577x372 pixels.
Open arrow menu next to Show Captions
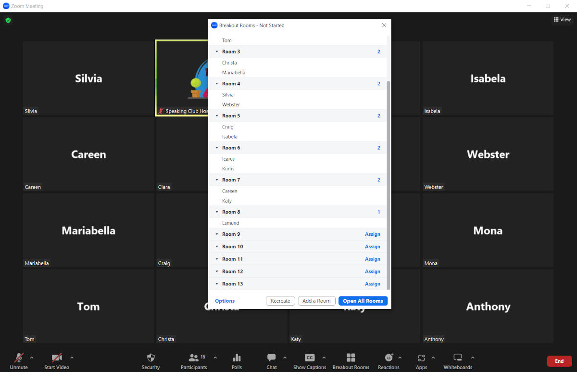point(324,358)
